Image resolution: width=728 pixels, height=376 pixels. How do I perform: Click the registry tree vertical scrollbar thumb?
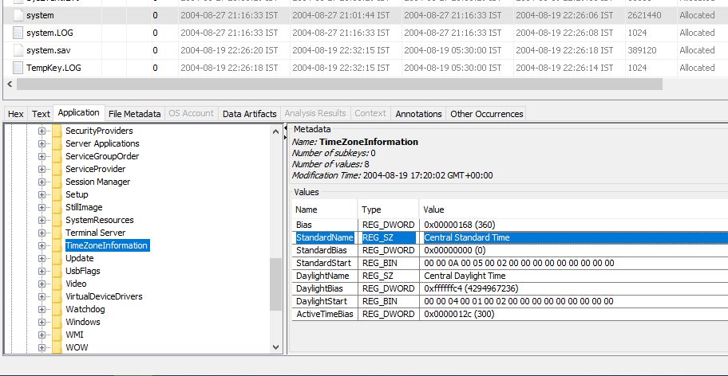point(275,284)
